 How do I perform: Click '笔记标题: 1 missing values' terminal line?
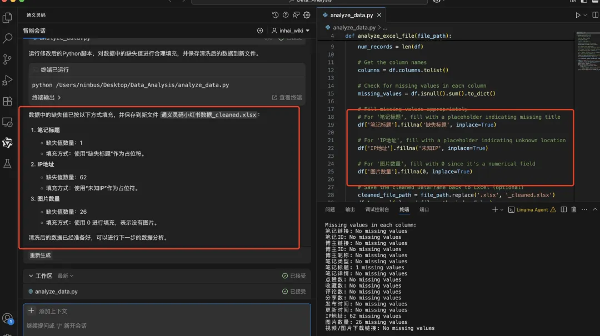[364, 268]
